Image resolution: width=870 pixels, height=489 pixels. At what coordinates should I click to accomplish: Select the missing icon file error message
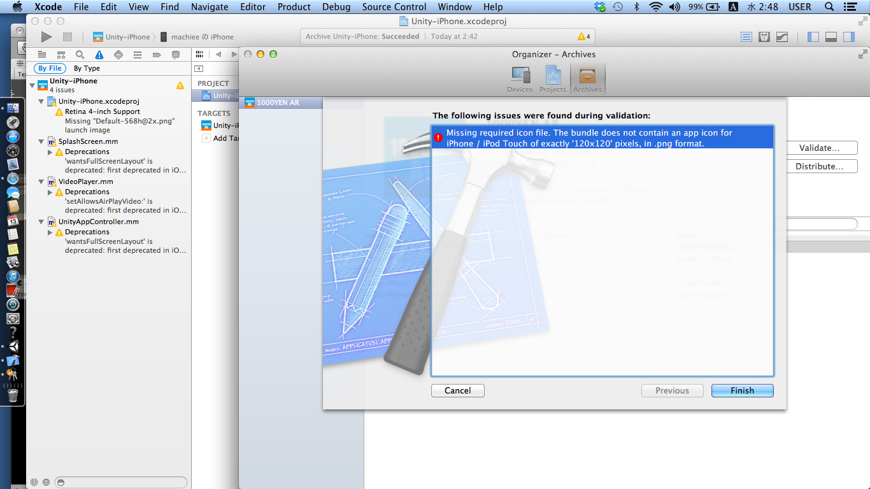pos(603,138)
